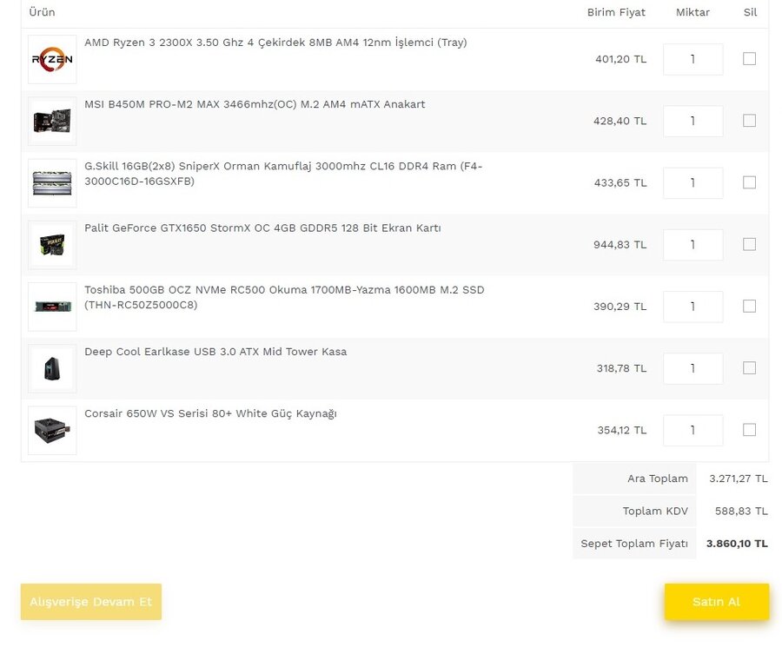Tick the delete checkbox for G.Skill 16GB RAM
The height and width of the screenshot is (647, 782).
pos(749,182)
